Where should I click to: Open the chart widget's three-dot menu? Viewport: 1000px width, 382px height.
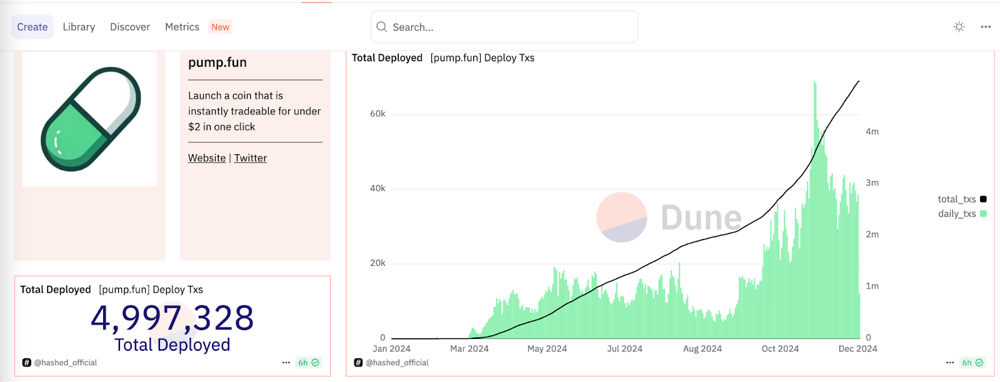coord(950,363)
